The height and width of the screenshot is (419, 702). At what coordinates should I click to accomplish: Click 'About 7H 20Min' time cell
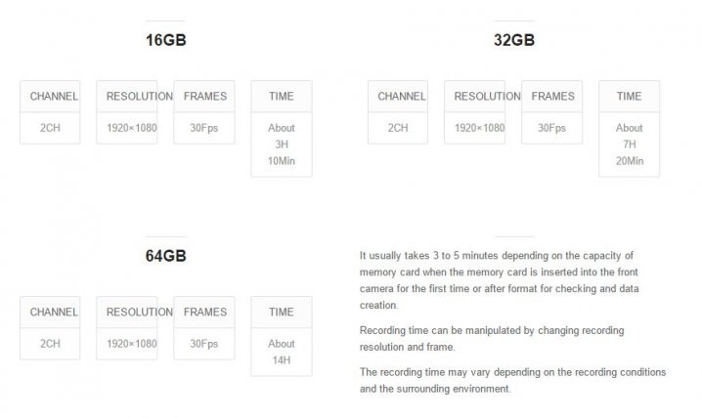point(629,145)
